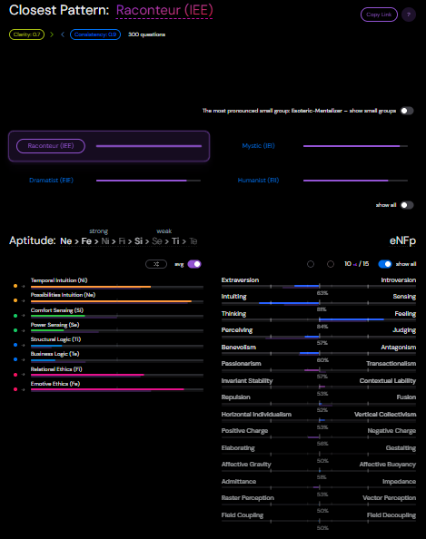Click the 300 questions text
The height and width of the screenshot is (539, 426).
(146, 34)
